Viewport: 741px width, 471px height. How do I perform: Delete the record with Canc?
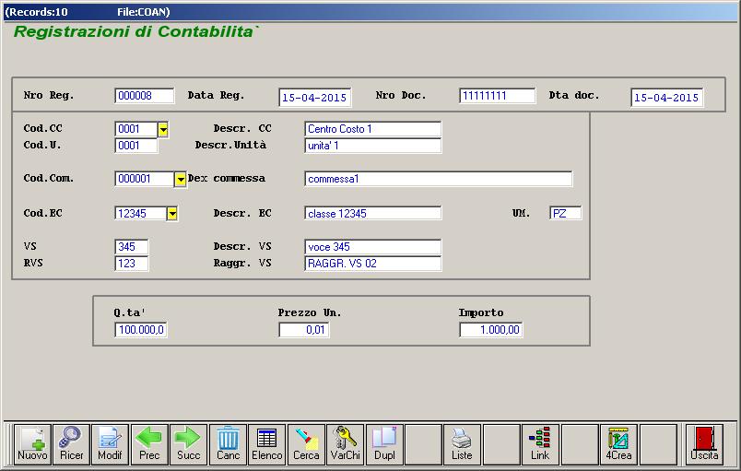tap(228, 444)
